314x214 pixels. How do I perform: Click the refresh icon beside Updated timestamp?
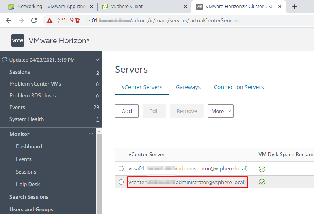click(4, 60)
